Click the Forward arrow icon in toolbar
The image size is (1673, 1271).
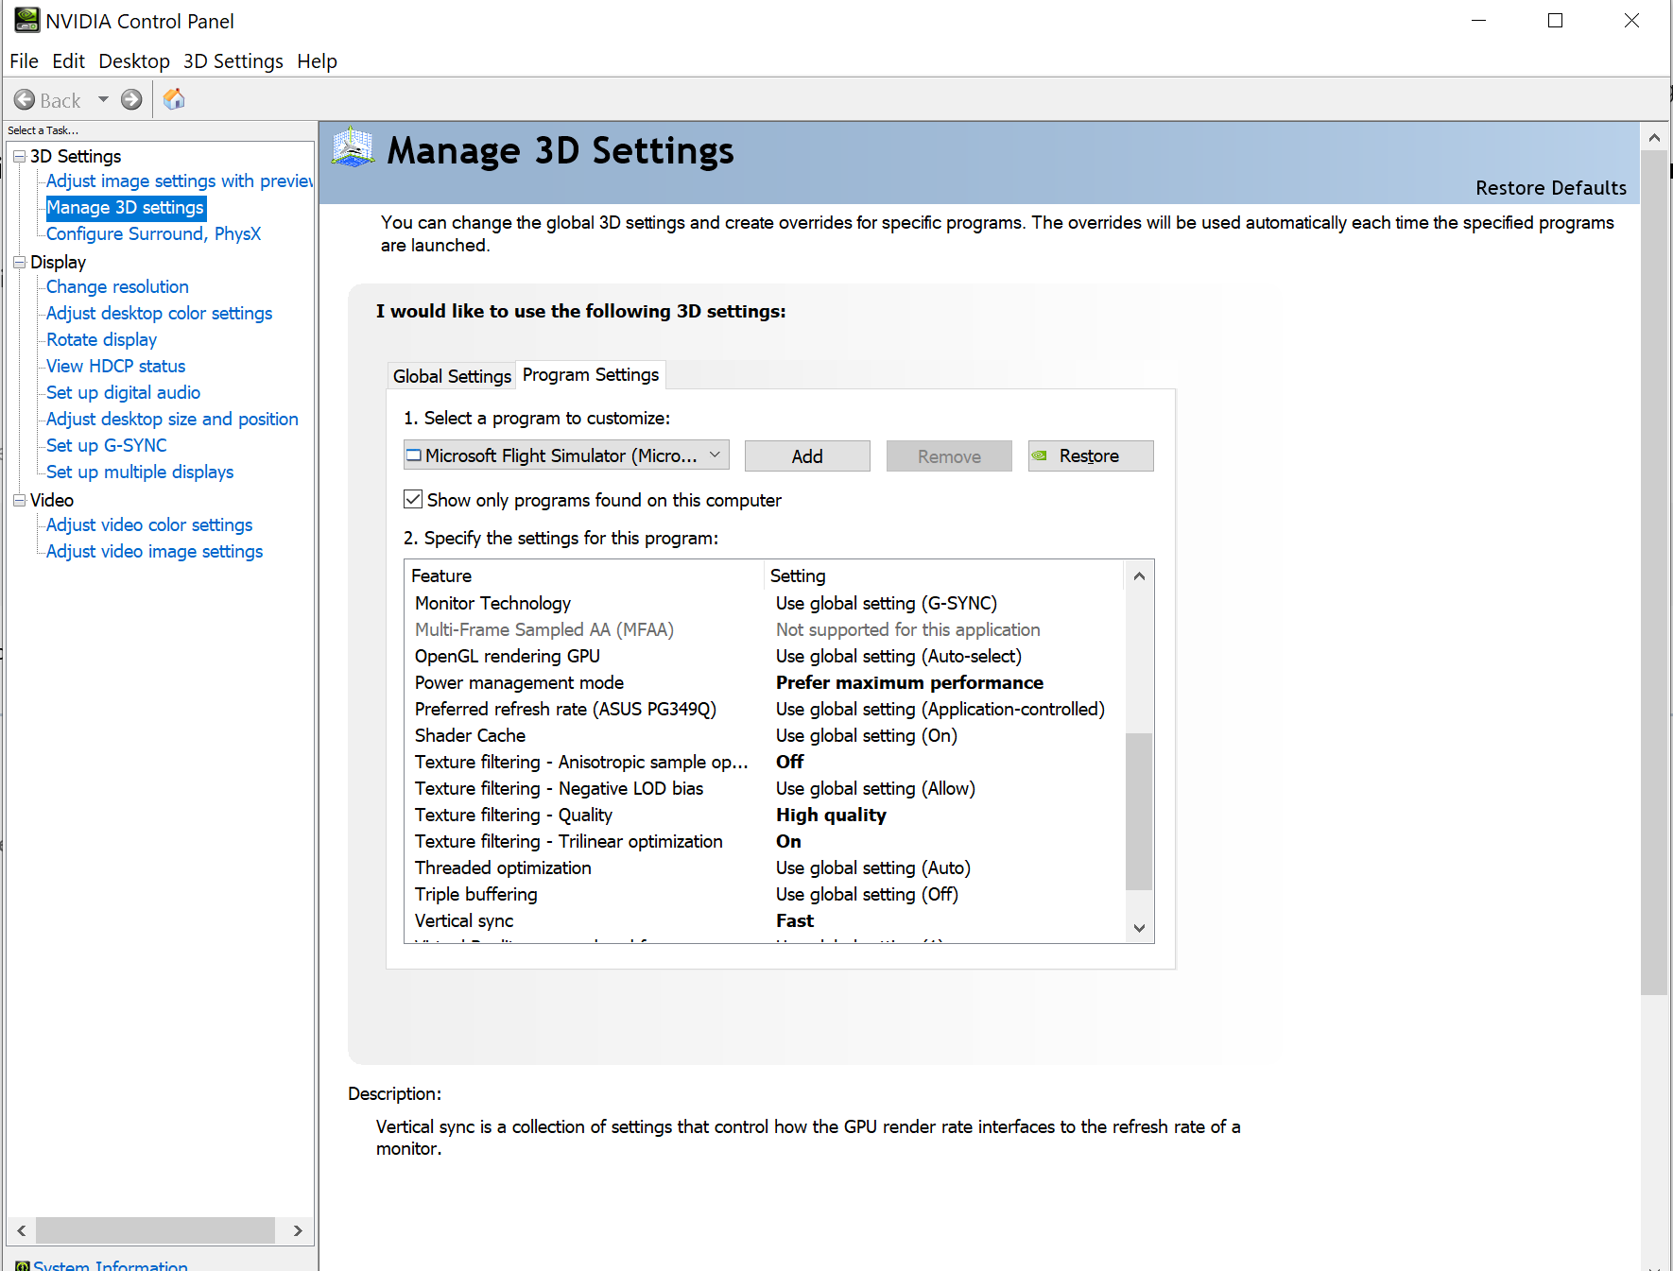point(131,100)
